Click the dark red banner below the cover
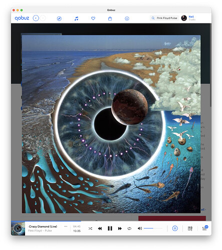The height and width of the screenshot is (250, 222). 172,218
